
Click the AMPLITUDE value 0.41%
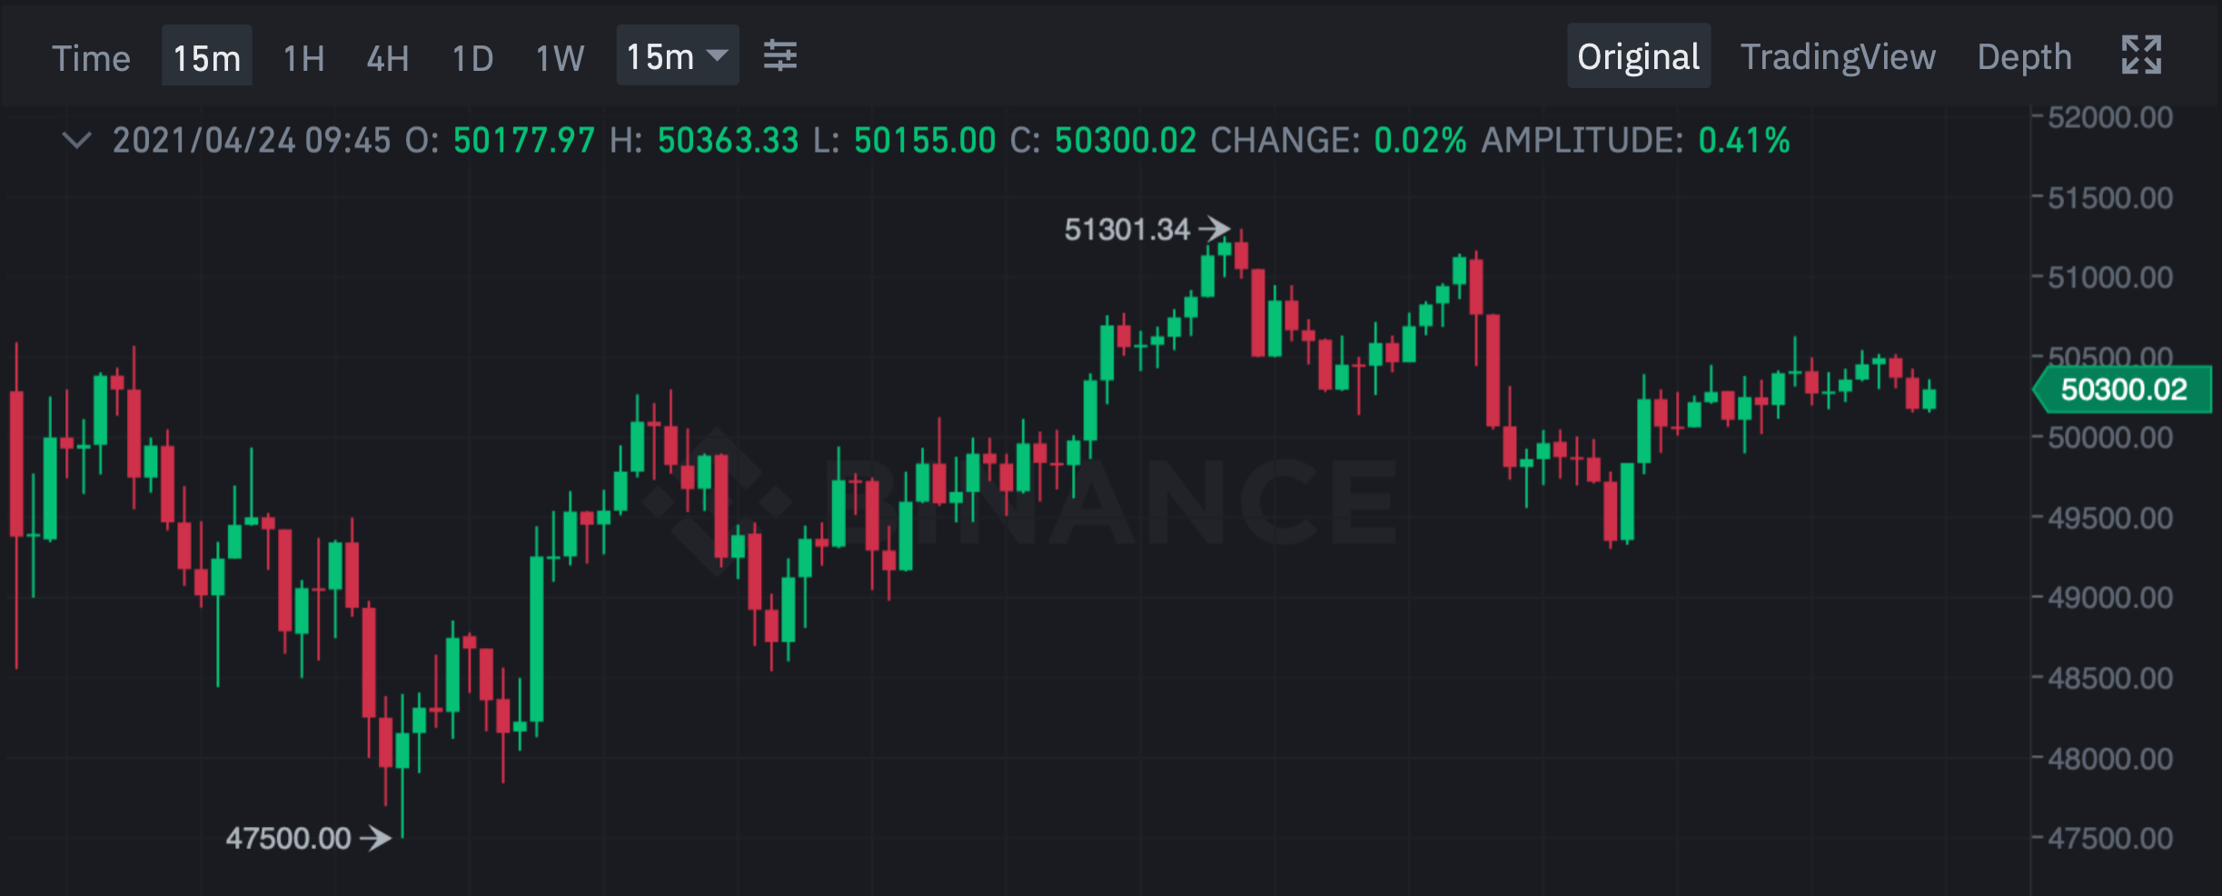coord(1744,141)
